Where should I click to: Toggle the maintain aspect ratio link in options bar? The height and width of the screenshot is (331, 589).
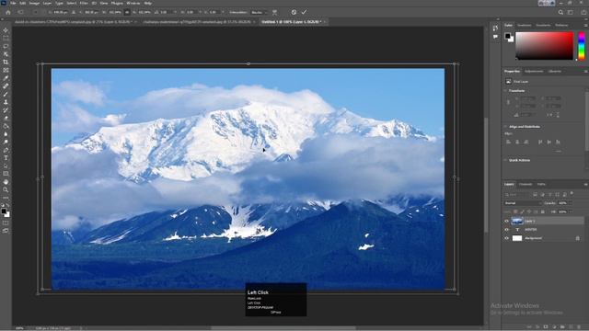coord(127,12)
